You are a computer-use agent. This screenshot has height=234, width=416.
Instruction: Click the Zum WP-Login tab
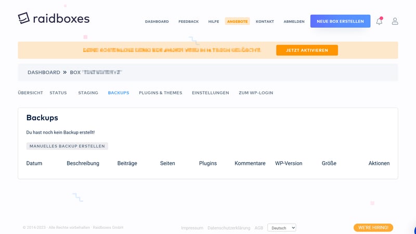tap(255, 93)
